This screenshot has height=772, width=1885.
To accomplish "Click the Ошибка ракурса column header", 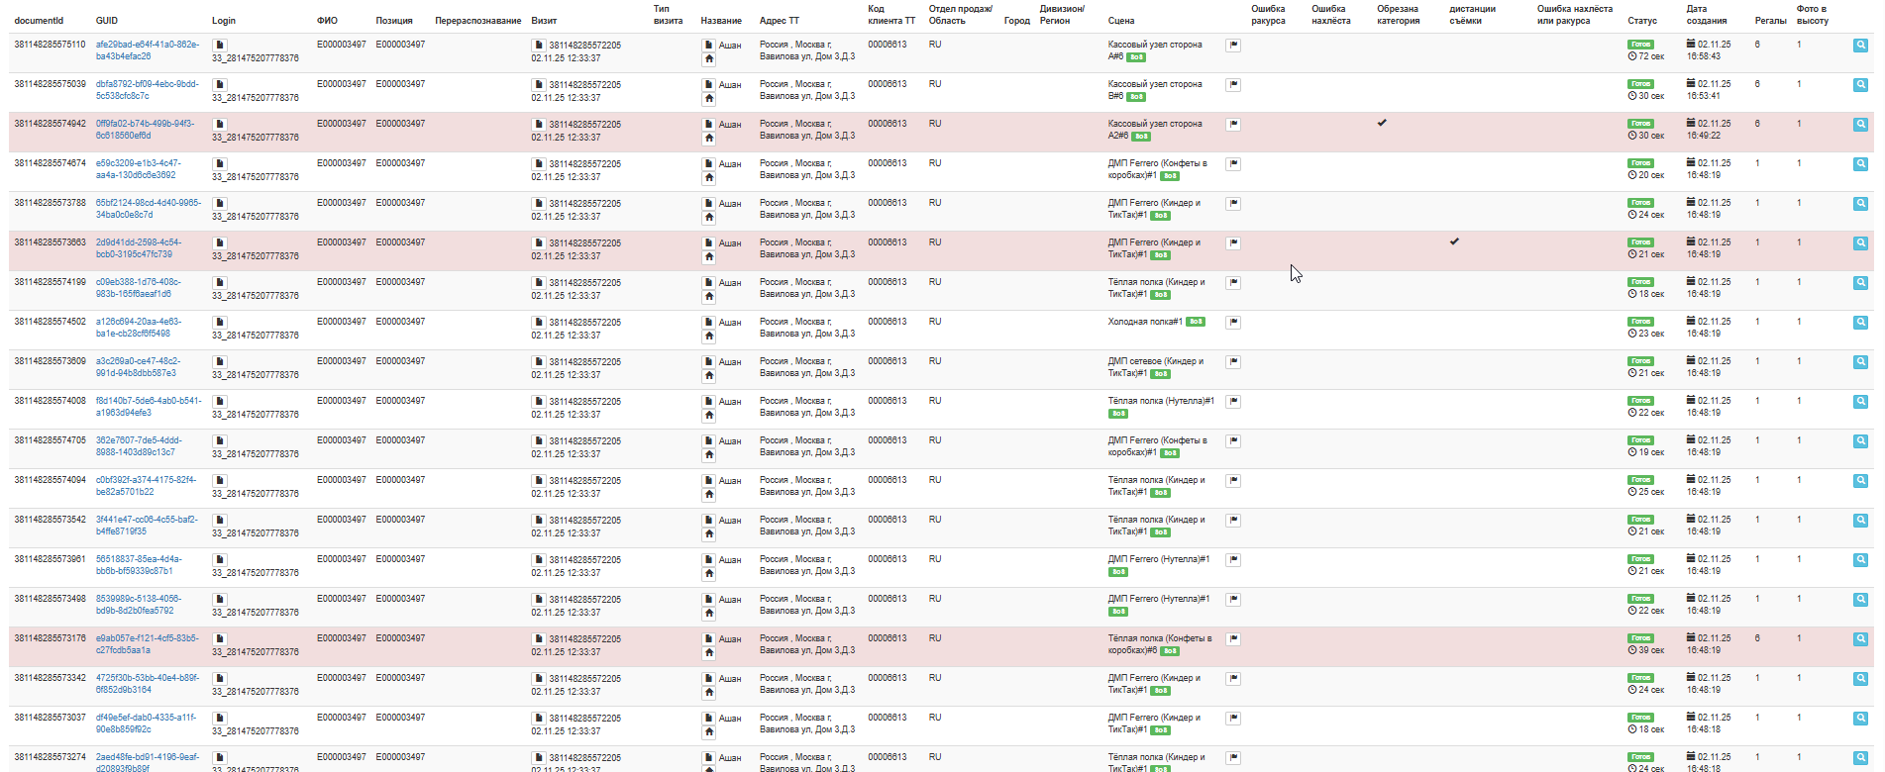I will point(1268,15).
